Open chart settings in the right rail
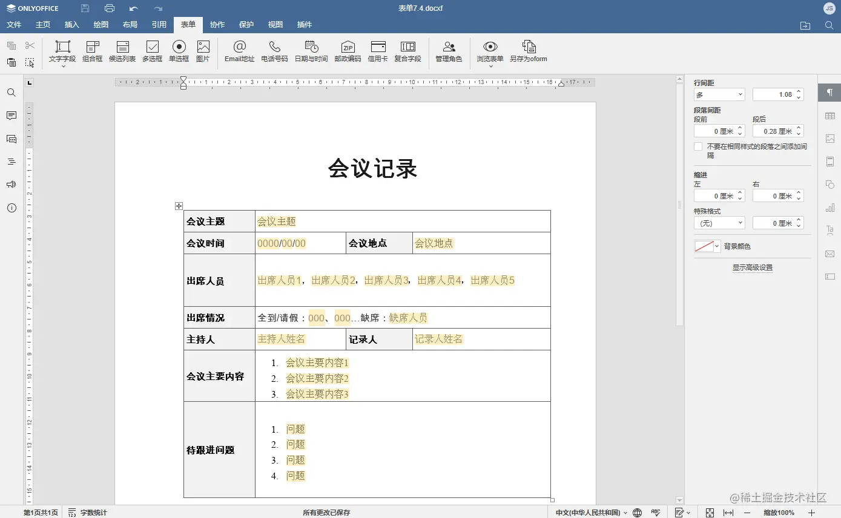This screenshot has height=518, width=841. (830, 207)
